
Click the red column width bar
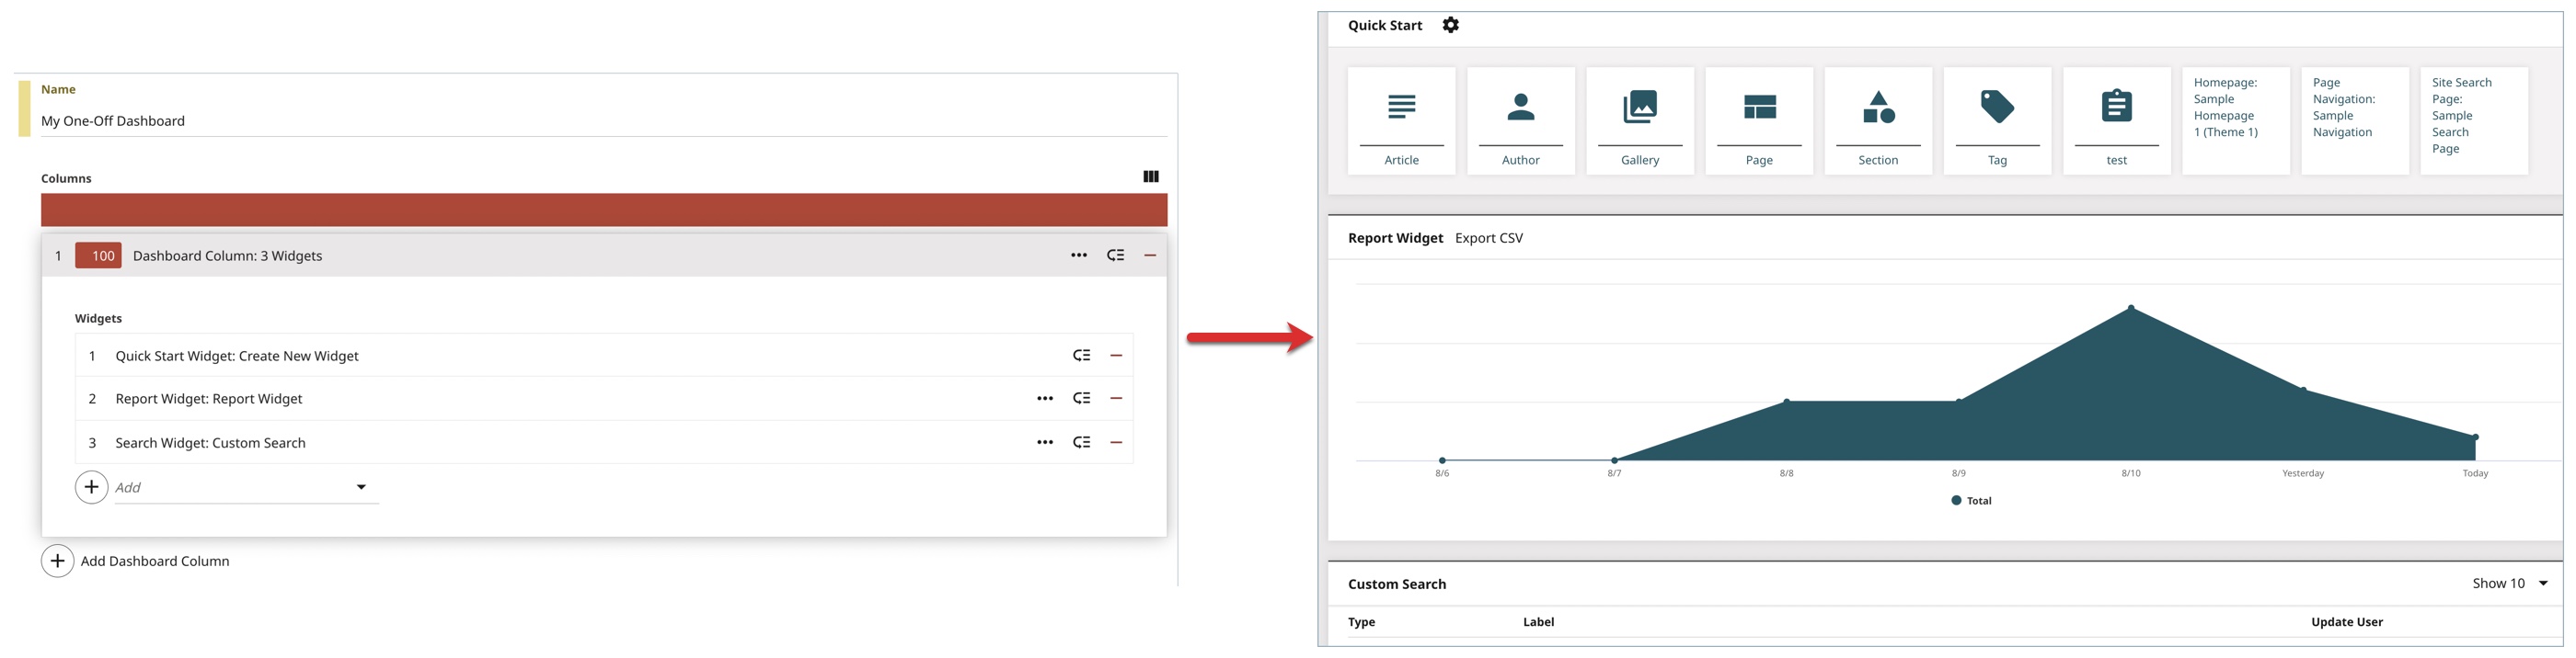[603, 210]
